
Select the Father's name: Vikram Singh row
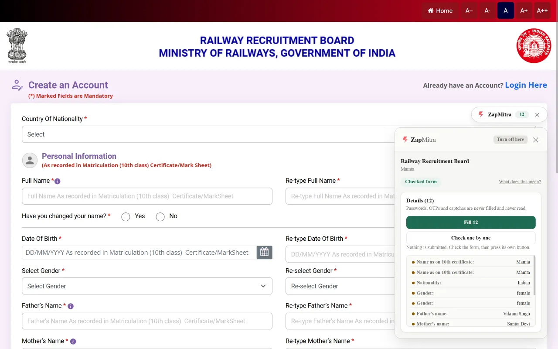point(470,314)
